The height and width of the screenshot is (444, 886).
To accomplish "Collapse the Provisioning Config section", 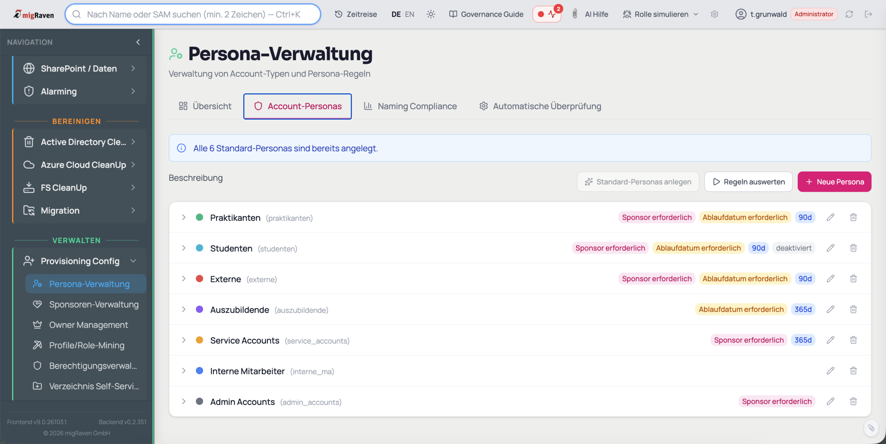I will coord(133,261).
